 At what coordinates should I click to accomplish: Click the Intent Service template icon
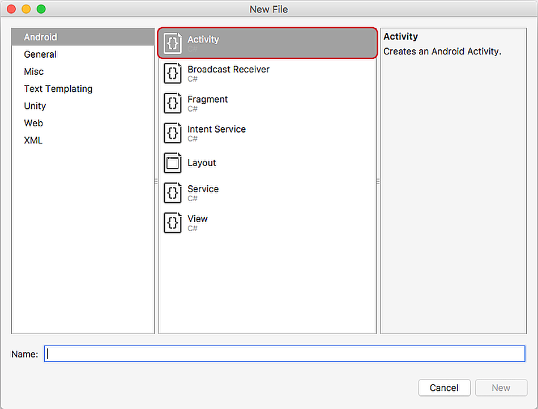click(173, 134)
